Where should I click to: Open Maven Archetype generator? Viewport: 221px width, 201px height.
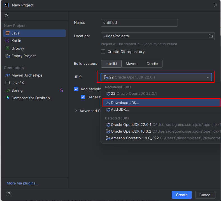point(34,75)
